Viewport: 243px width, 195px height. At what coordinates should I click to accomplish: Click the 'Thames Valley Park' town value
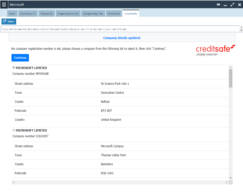point(113,155)
